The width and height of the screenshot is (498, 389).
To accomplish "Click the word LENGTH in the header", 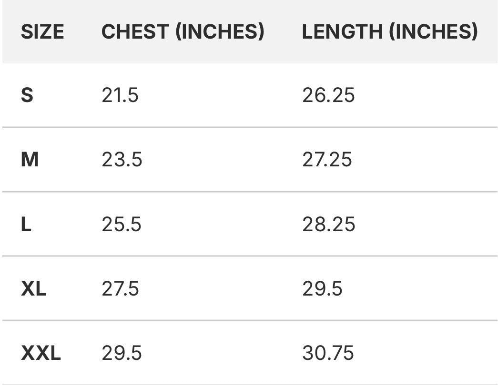I will 342,32.
